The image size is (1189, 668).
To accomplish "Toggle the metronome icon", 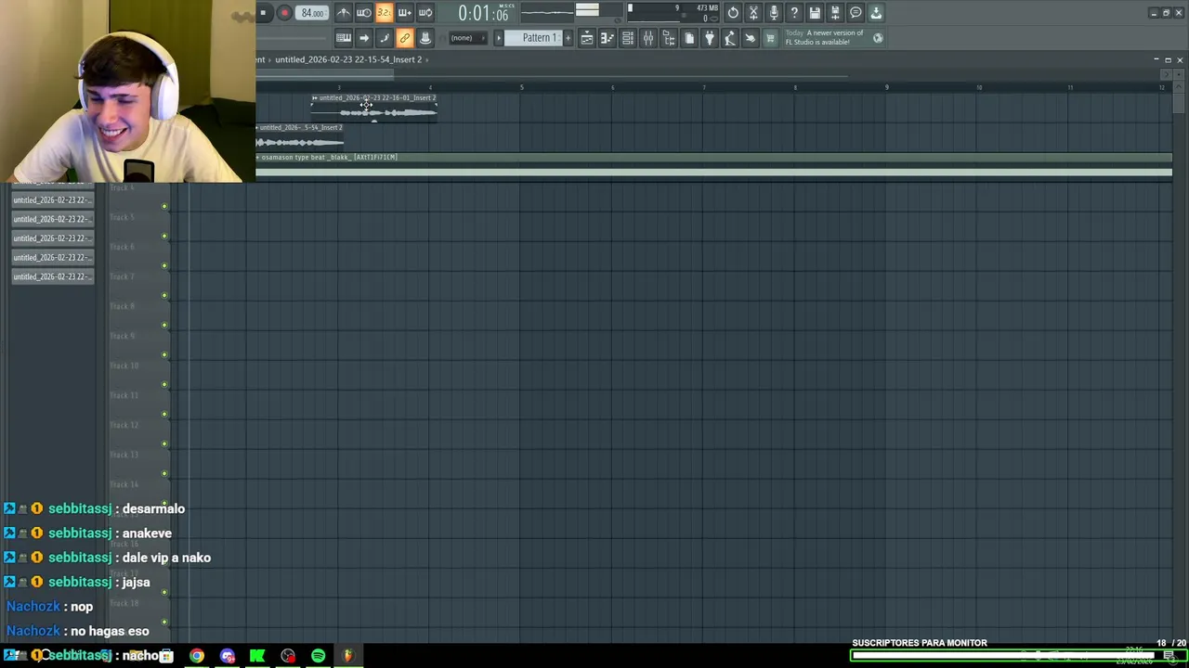I will (x=344, y=13).
